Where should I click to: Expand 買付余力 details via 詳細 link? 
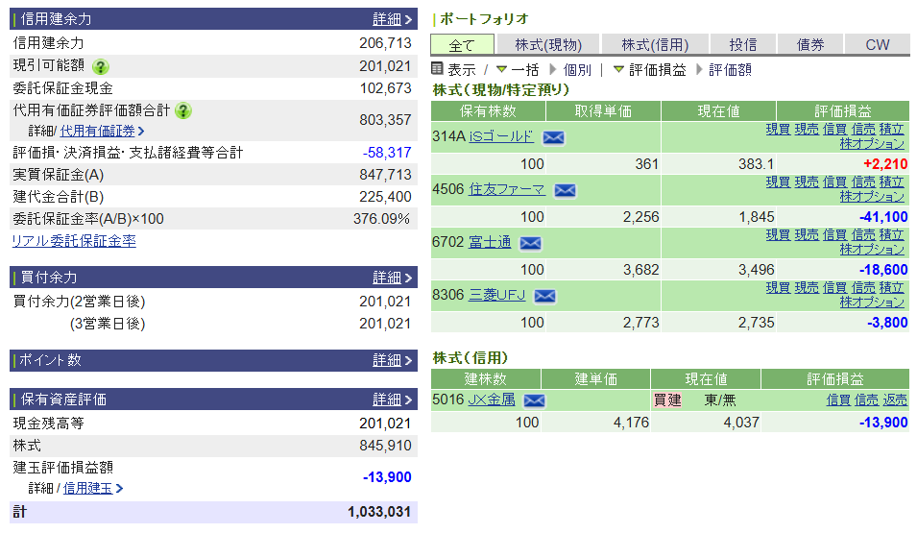point(392,278)
